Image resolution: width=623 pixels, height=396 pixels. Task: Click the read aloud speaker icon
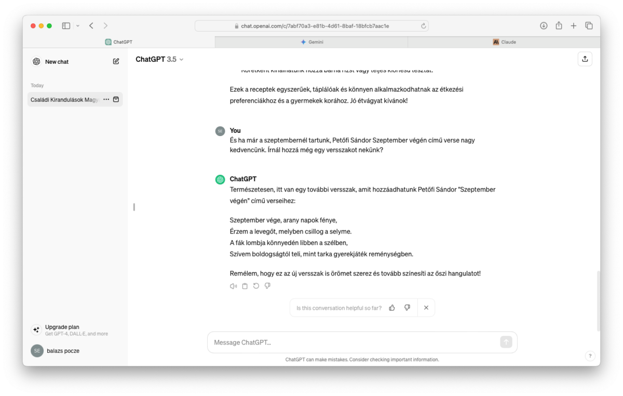pos(233,286)
